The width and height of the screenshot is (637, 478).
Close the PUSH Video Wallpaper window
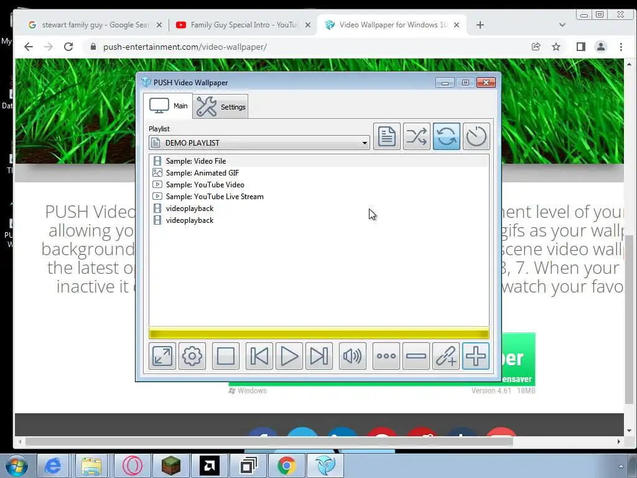coord(486,83)
